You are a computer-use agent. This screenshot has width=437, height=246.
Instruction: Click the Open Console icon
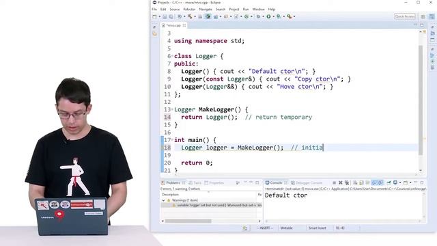406,182
